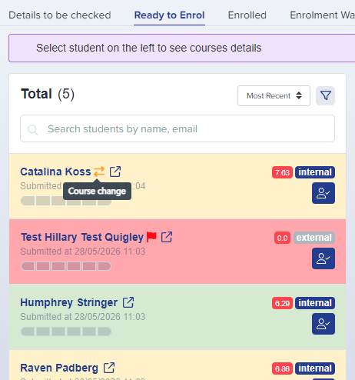Switch to the Details to be checked tab

(60, 15)
